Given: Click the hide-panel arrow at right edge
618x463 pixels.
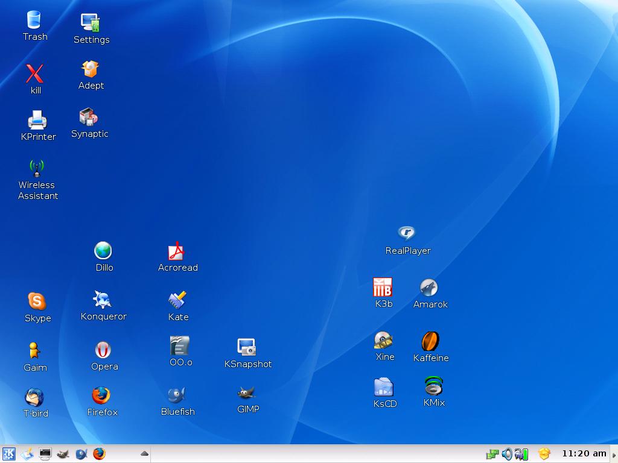Looking at the screenshot, I should coord(614,455).
